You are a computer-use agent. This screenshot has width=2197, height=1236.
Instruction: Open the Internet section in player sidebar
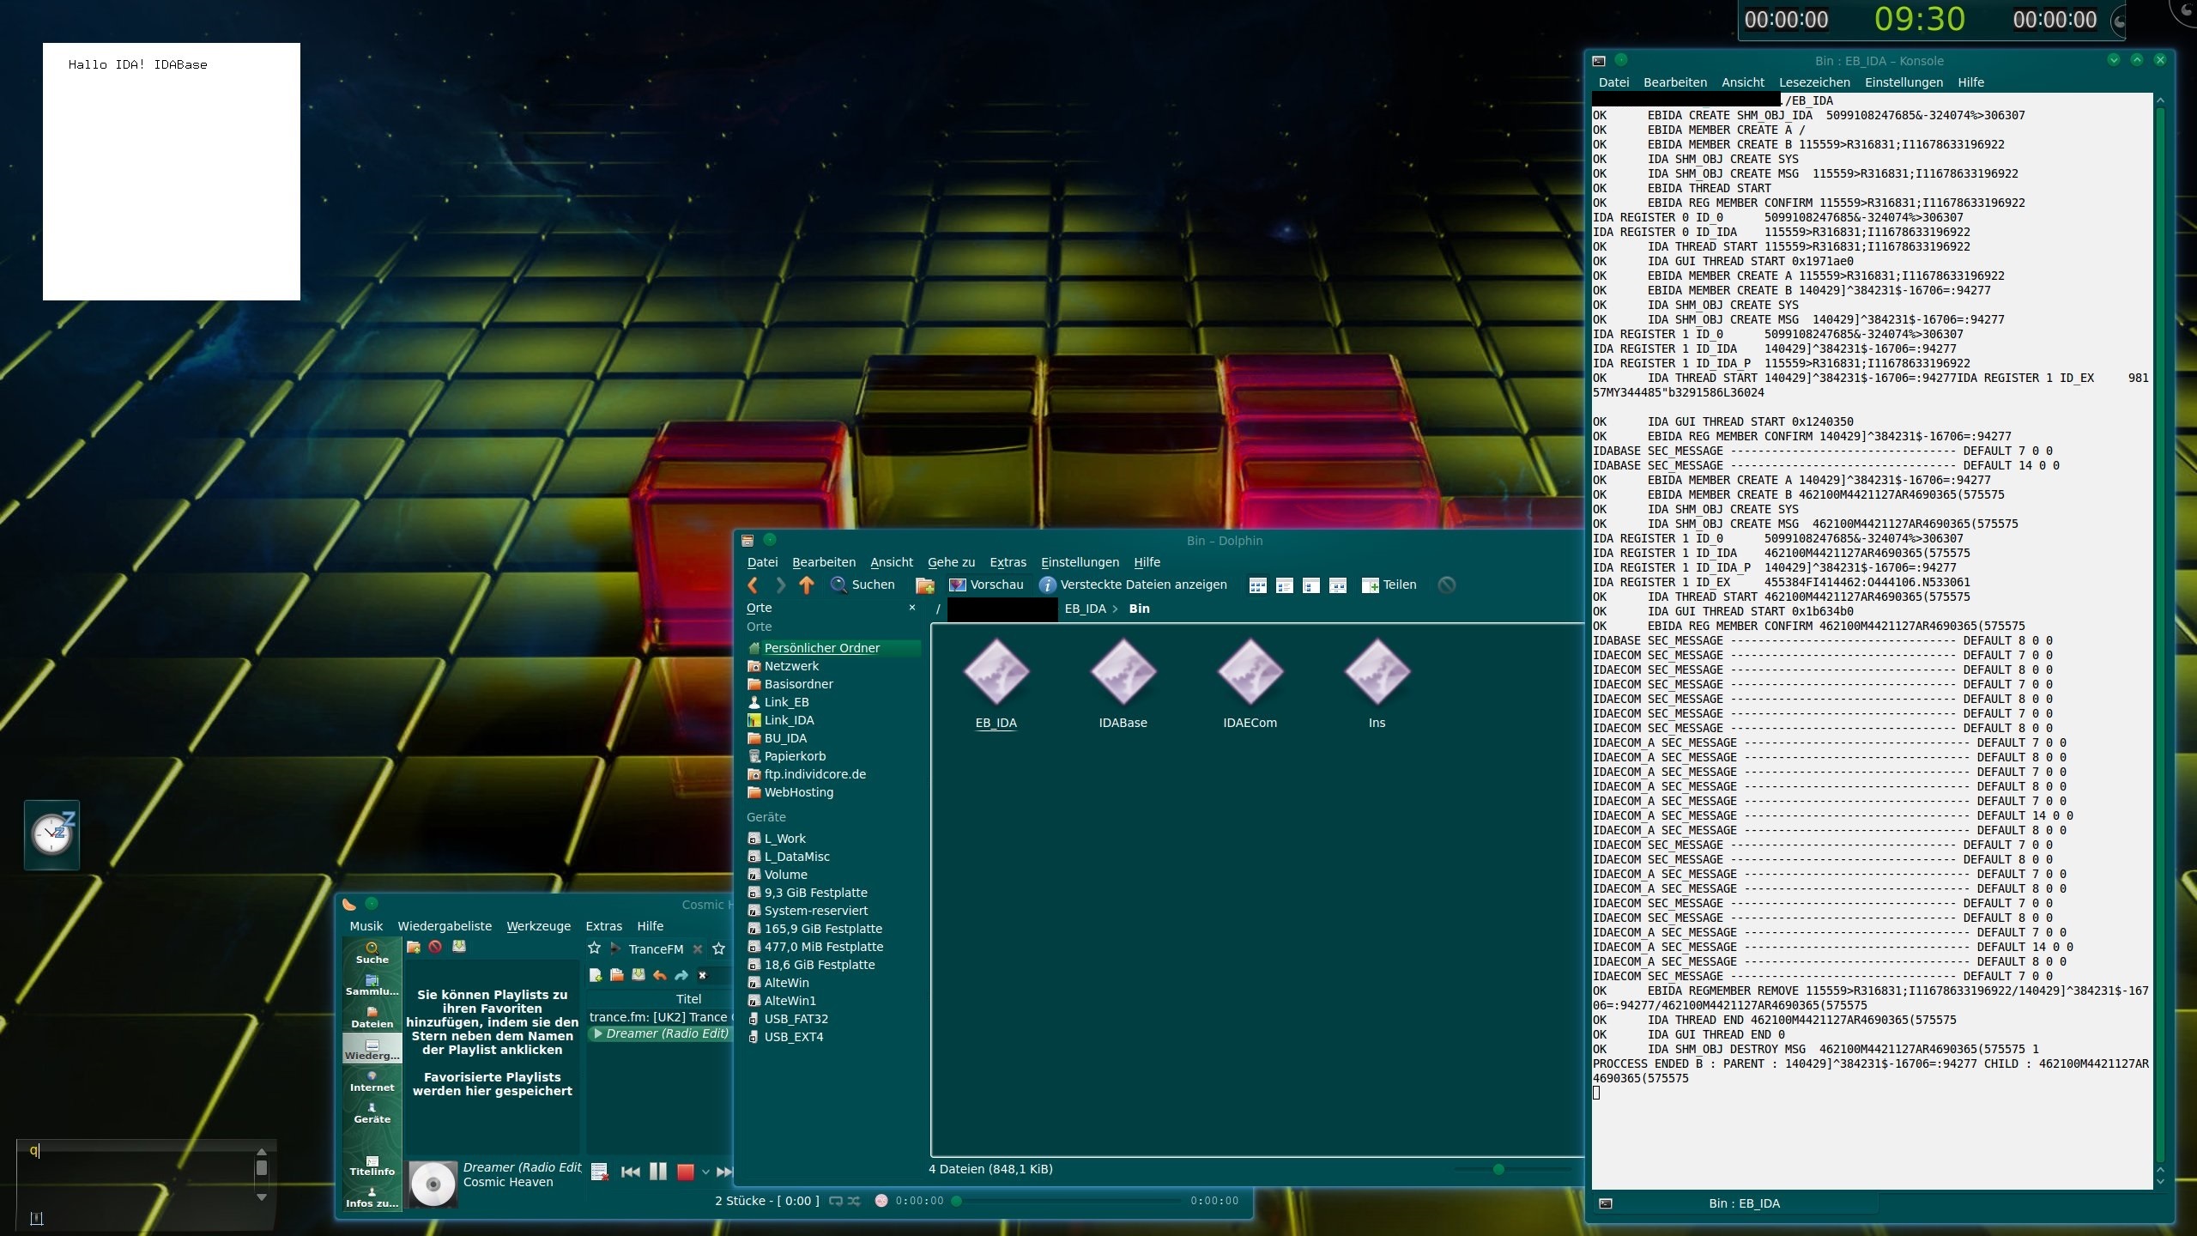click(372, 1080)
